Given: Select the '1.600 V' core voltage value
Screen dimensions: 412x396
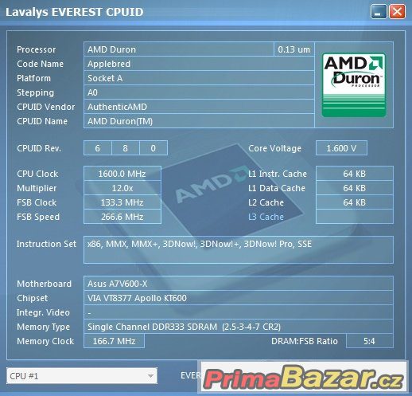Looking at the screenshot, I should [341, 148].
